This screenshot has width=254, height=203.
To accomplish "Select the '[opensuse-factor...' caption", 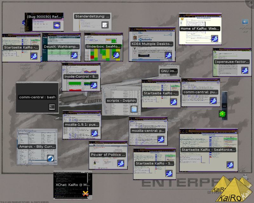I will click(232, 62).
